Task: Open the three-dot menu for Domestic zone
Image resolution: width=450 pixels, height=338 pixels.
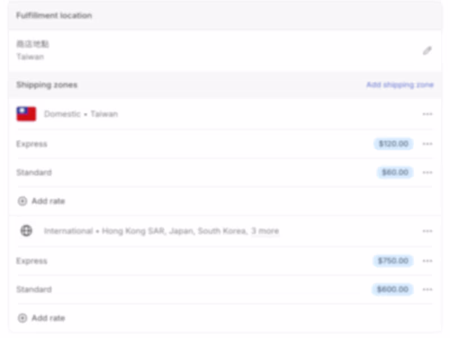Action: point(427,113)
